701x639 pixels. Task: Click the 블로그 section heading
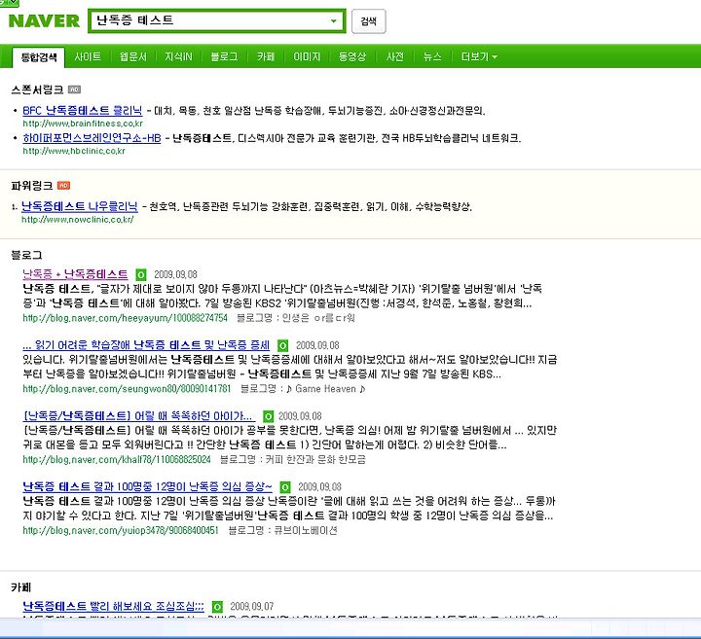26,255
